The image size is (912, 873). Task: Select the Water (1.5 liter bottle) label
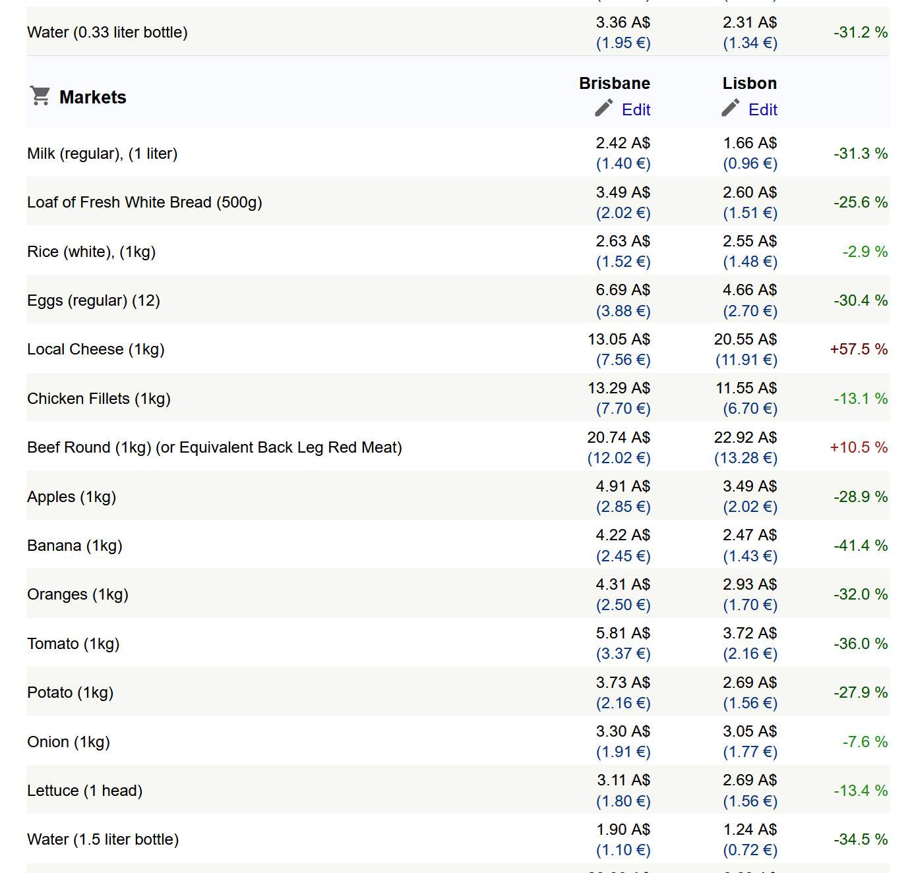point(103,839)
